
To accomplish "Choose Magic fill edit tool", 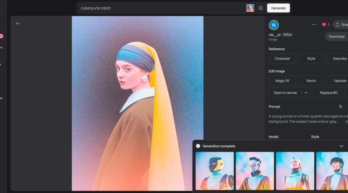I will tap(282, 81).
